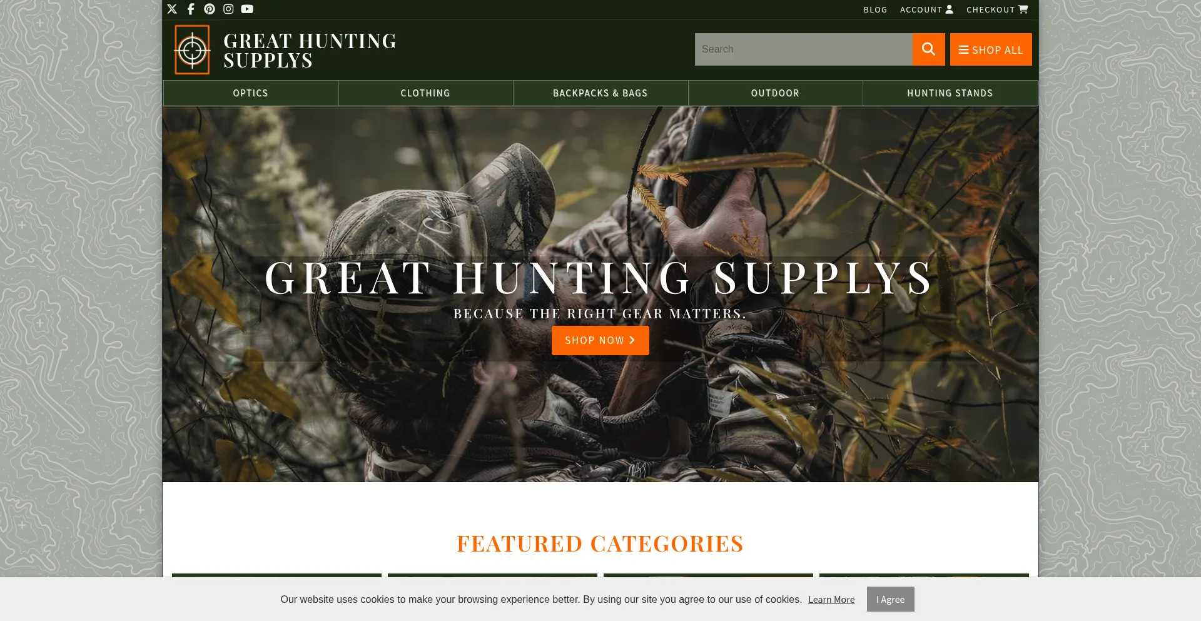The height and width of the screenshot is (621, 1201).
Task: Expand the Shop All hamburger menu
Action: [x=991, y=49]
